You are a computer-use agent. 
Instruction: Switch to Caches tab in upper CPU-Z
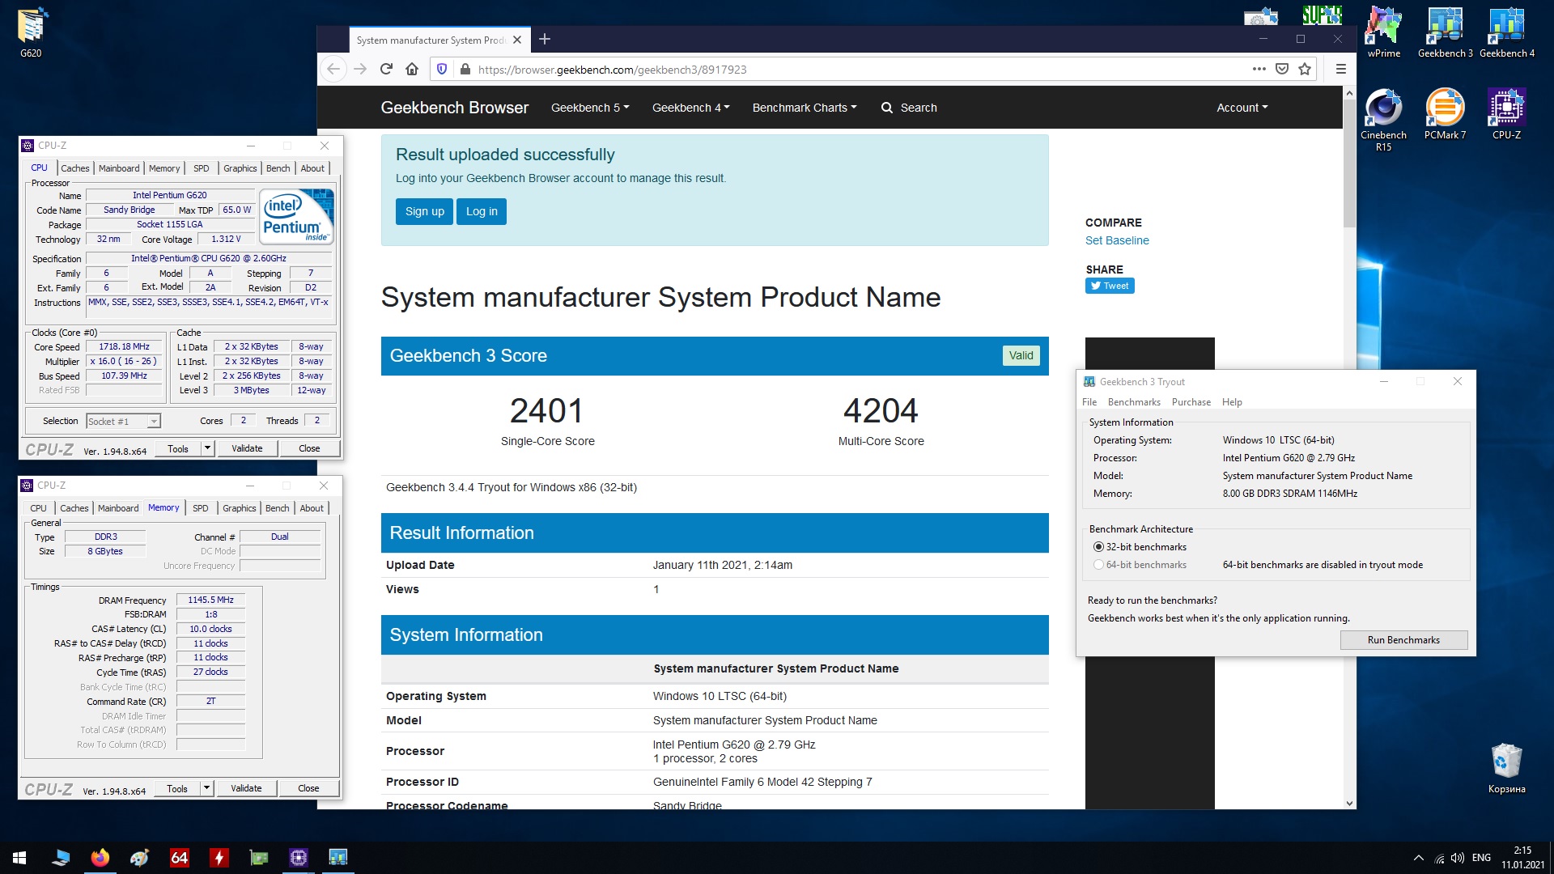pos(74,168)
